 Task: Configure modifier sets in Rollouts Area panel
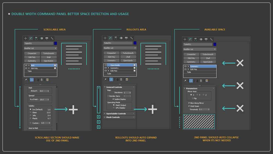click(x=127, y=79)
